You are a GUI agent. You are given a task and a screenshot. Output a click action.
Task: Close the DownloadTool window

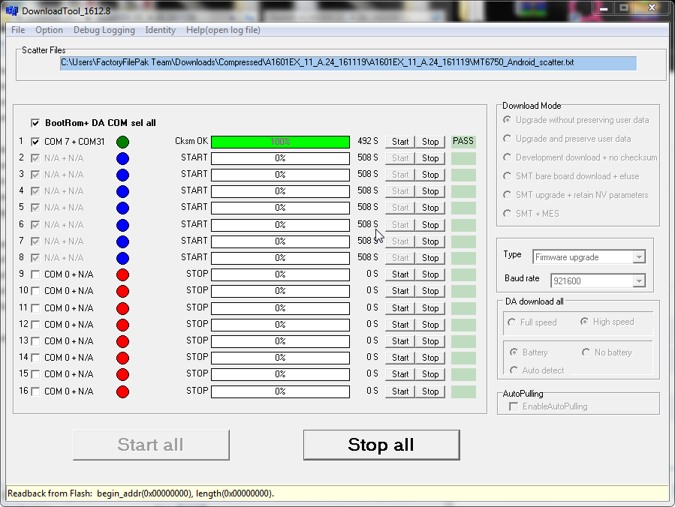[652, 8]
